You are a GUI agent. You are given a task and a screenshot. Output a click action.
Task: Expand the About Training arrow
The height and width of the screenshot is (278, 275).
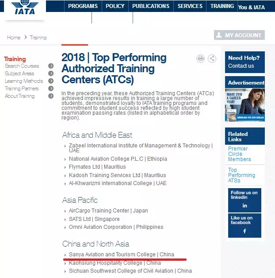point(51,96)
